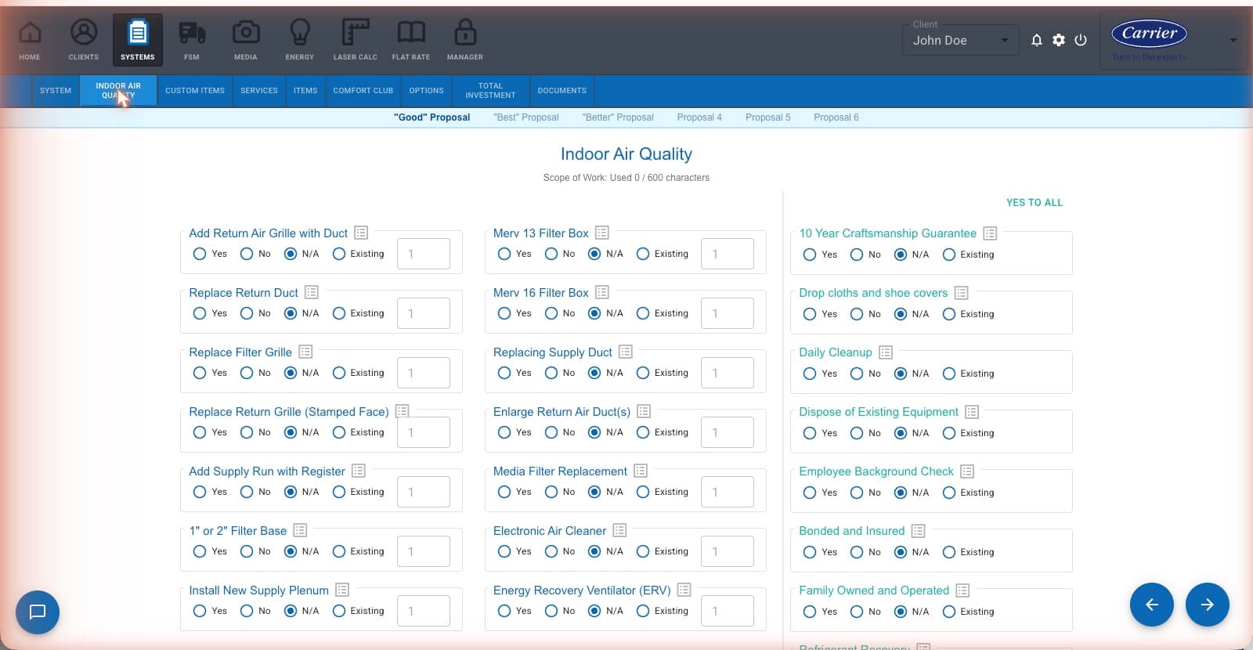Select No for Daily Cleanup
The width and height of the screenshot is (1253, 650).
pos(857,374)
